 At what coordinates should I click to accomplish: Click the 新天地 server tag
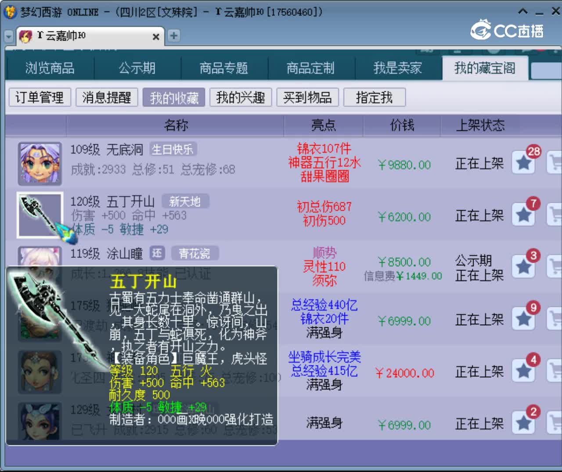coord(185,201)
